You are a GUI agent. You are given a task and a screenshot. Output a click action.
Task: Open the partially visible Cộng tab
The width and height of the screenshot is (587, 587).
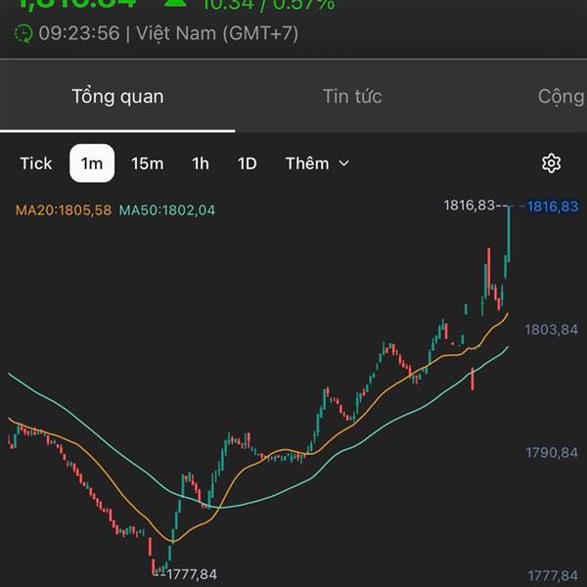pos(561,96)
